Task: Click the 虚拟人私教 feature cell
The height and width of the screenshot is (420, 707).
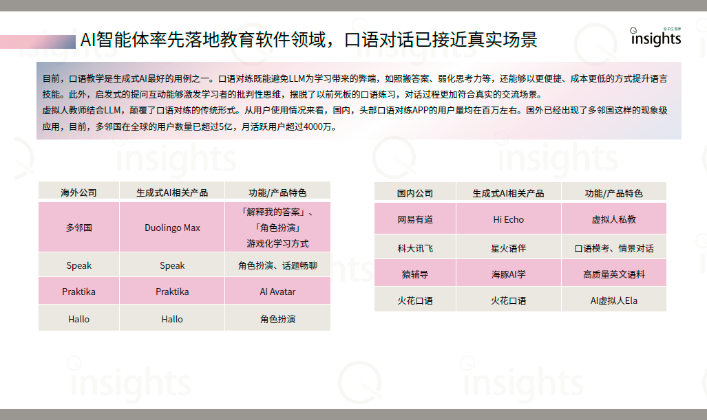Action: (x=613, y=219)
